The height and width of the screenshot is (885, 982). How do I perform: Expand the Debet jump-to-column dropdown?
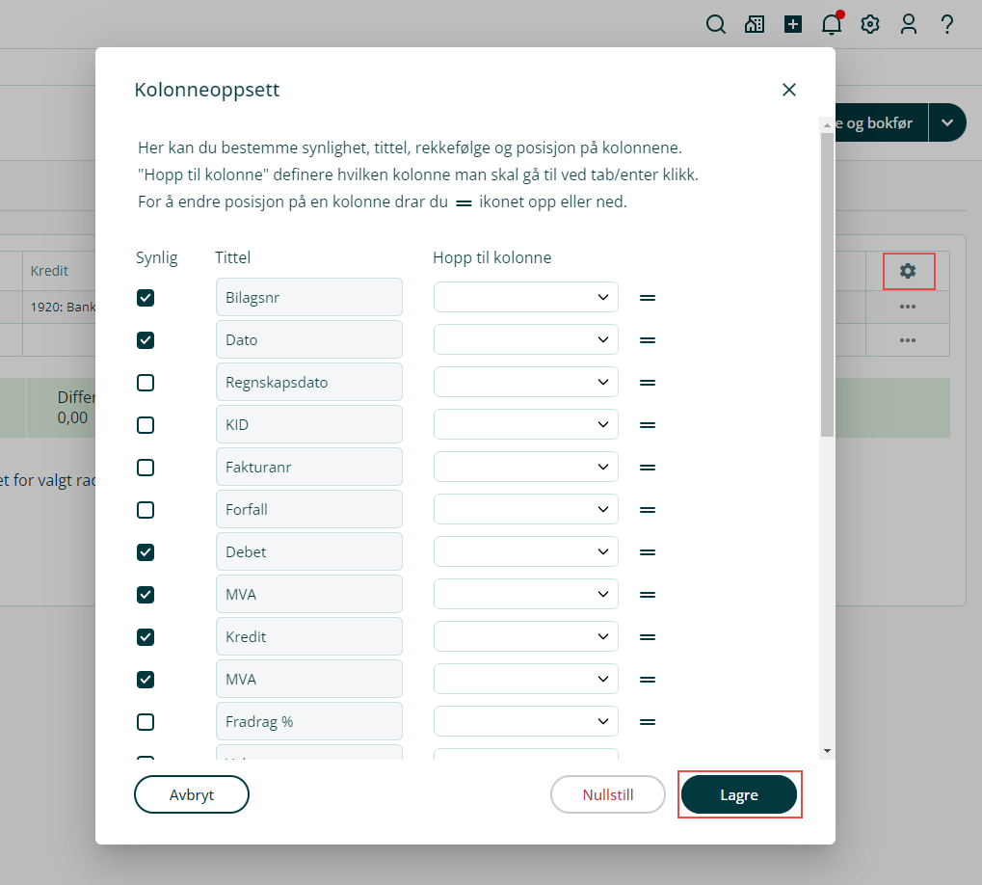525,552
